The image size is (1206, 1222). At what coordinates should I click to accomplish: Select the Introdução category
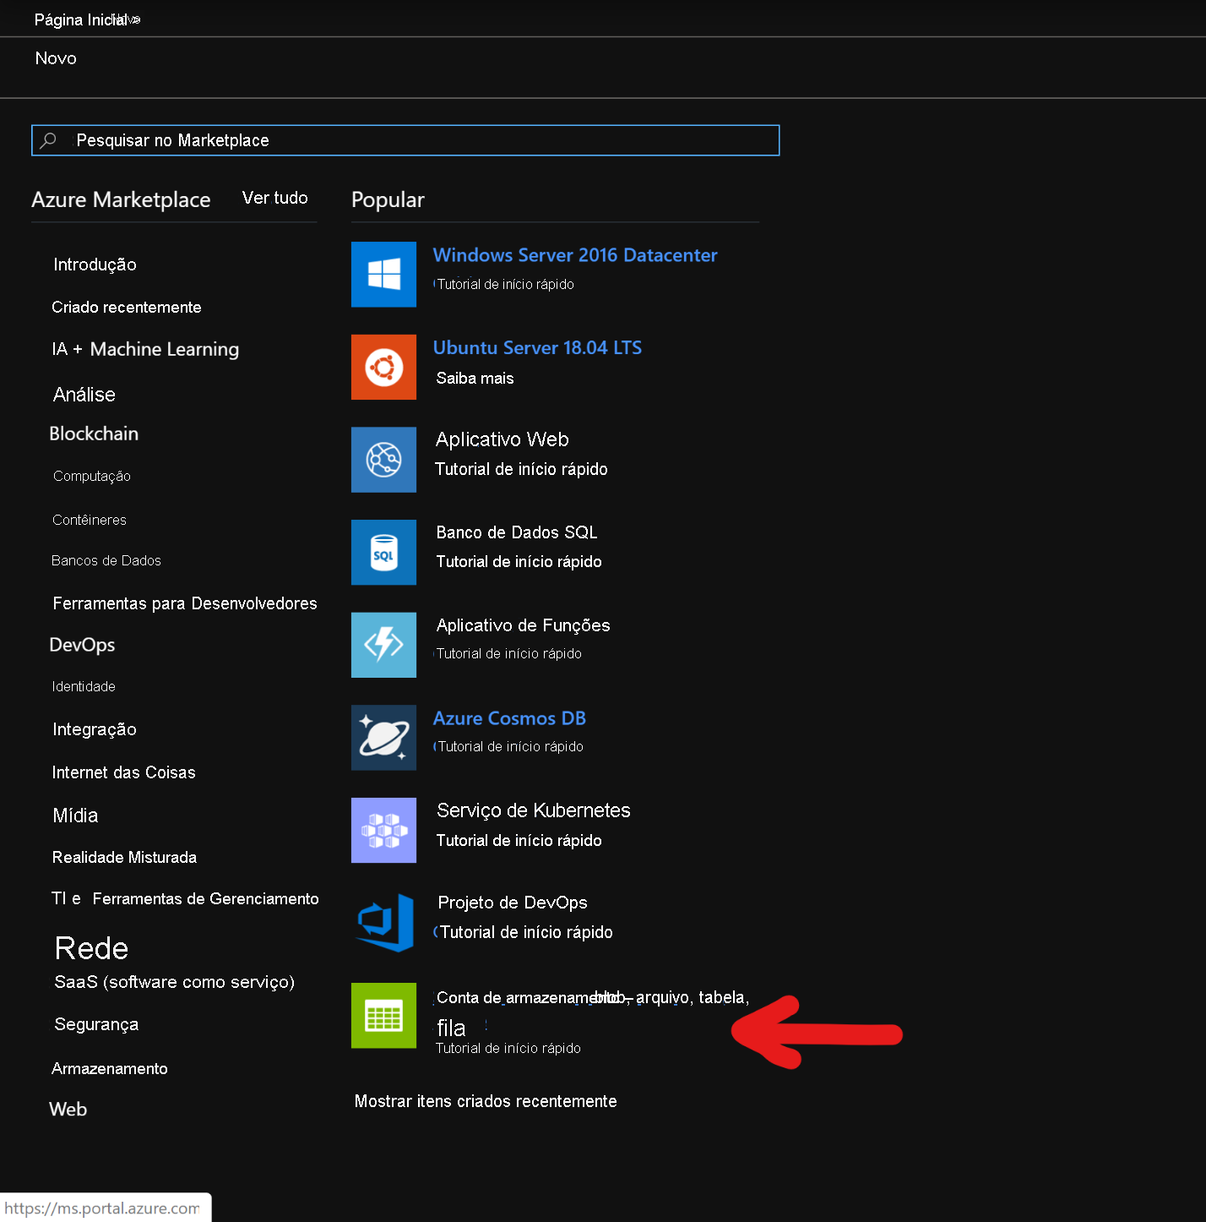point(95,265)
